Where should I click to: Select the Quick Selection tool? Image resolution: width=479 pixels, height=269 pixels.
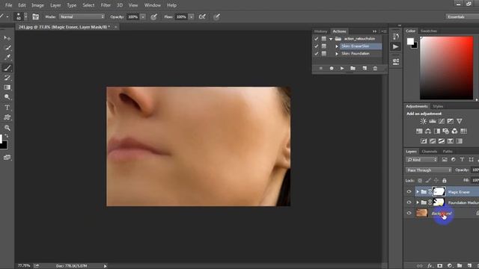pos(7,48)
